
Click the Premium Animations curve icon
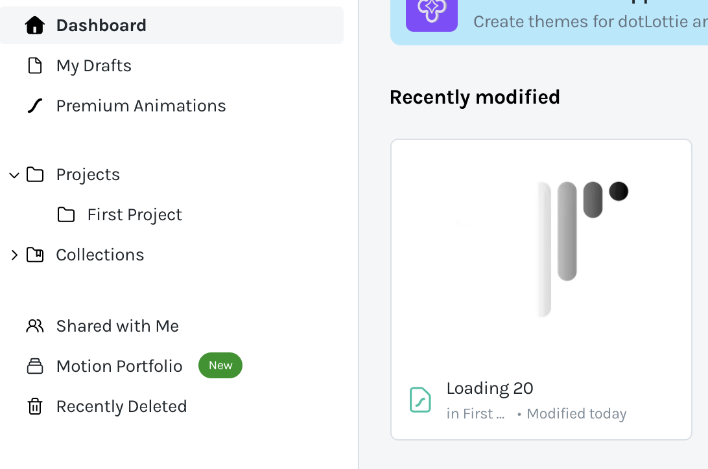(x=34, y=106)
